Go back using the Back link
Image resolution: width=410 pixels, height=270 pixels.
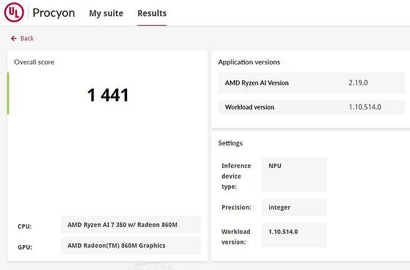pos(27,39)
